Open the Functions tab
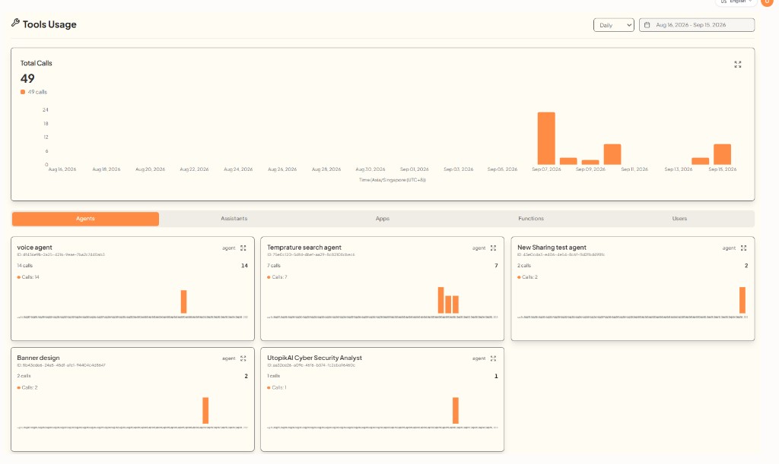 [x=531, y=219]
